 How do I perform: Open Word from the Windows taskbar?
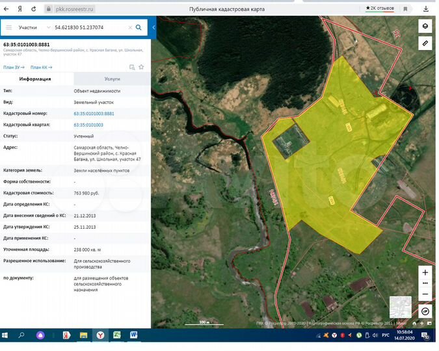coord(133,335)
